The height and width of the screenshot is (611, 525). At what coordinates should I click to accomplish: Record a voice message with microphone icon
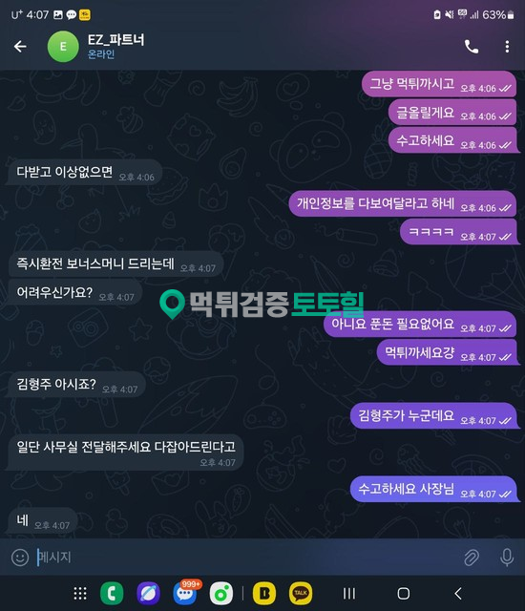[x=507, y=558]
